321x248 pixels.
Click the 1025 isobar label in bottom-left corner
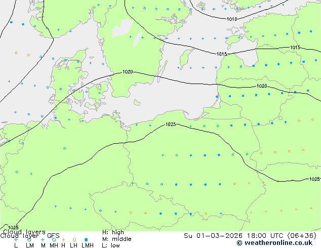coord(14,228)
